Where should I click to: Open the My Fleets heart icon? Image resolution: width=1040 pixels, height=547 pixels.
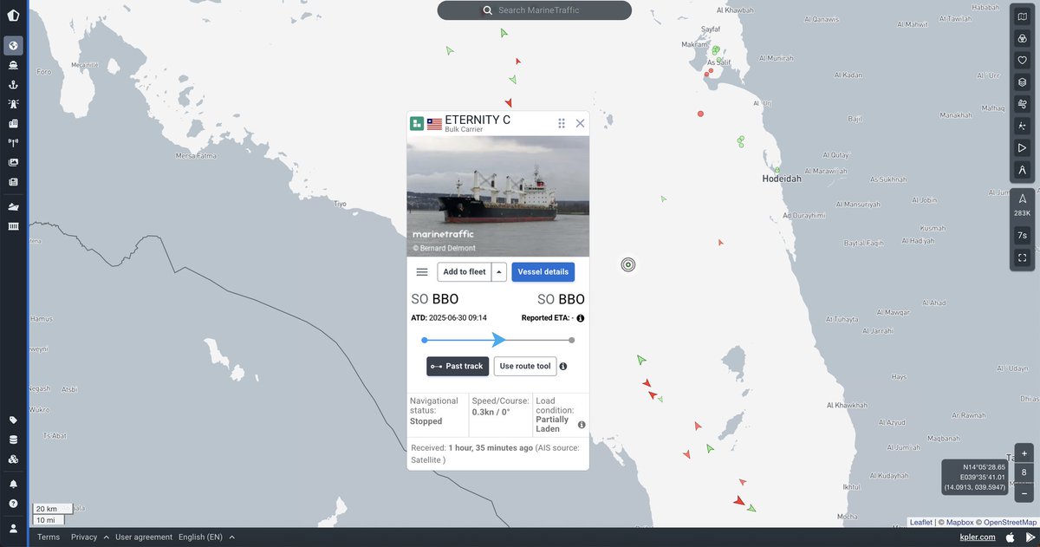coord(1023,61)
